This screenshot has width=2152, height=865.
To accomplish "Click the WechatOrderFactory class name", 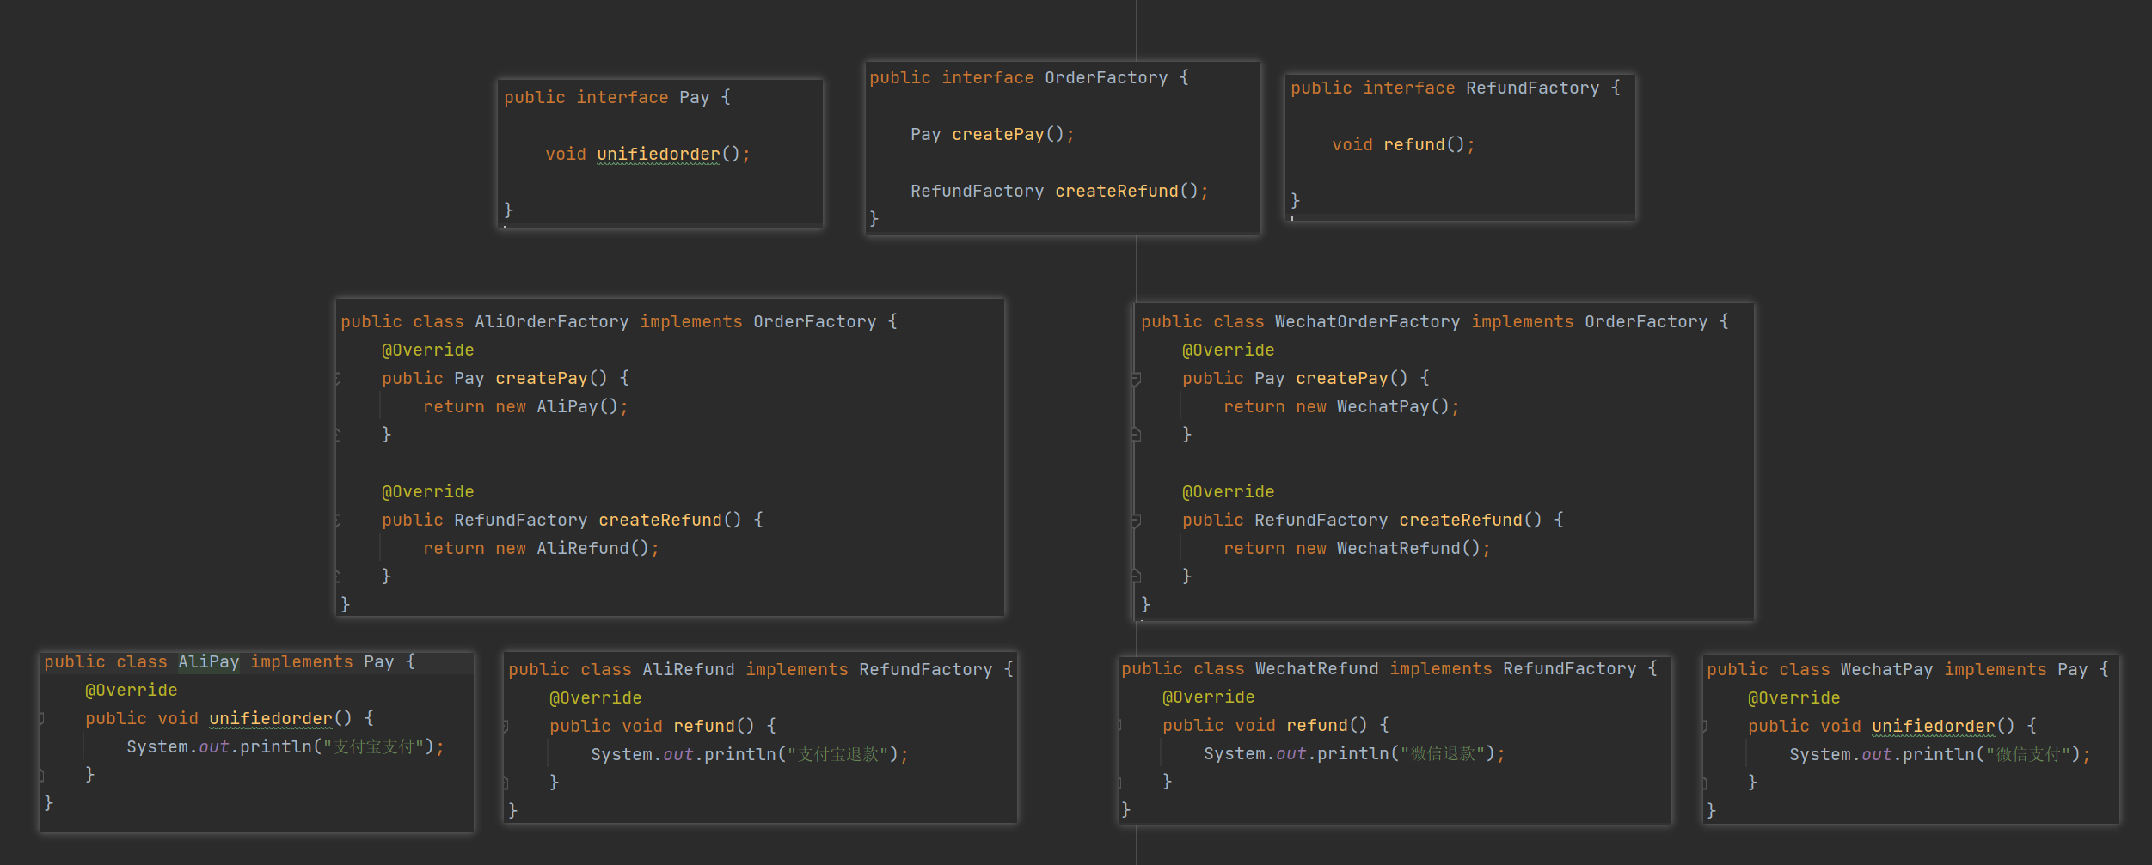I will [1367, 322].
